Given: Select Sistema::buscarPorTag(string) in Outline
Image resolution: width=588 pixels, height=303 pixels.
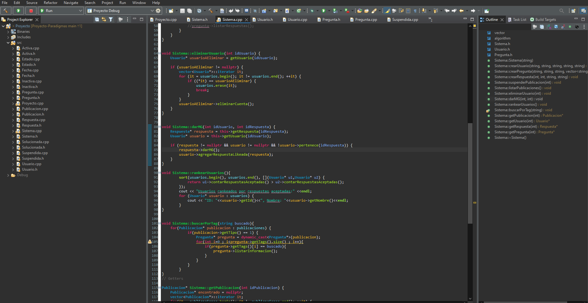Looking at the screenshot, I should tap(523, 110).
